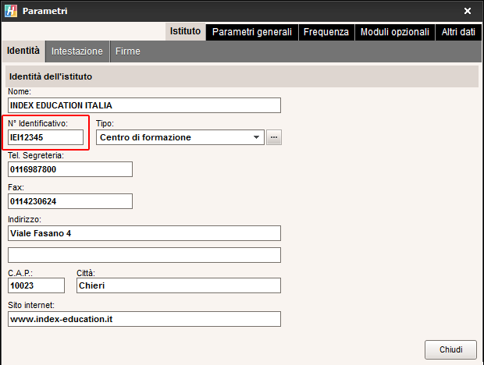Edit the C.A.P. field 10023

(x=37, y=285)
